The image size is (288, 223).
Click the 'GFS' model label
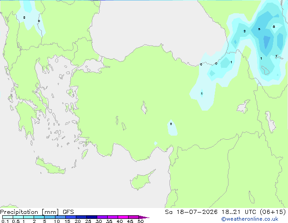click(68, 212)
